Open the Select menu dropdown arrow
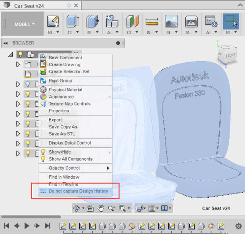Screen dimensions: 245x234 coord(235,32)
